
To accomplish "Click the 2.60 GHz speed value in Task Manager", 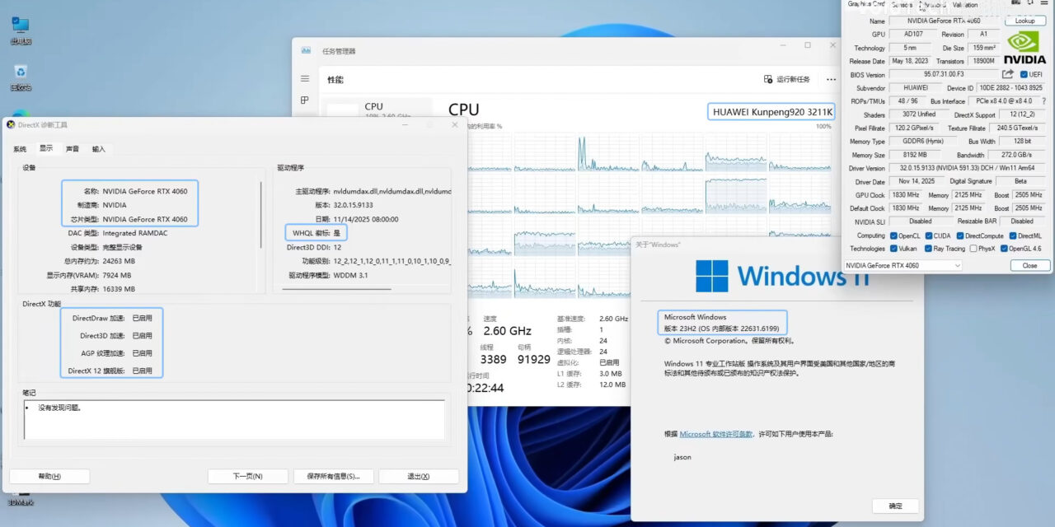I will [x=507, y=330].
